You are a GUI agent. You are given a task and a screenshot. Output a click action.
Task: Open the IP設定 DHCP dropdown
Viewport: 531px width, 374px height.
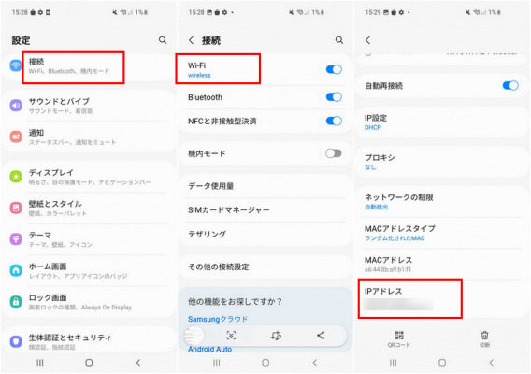point(441,122)
